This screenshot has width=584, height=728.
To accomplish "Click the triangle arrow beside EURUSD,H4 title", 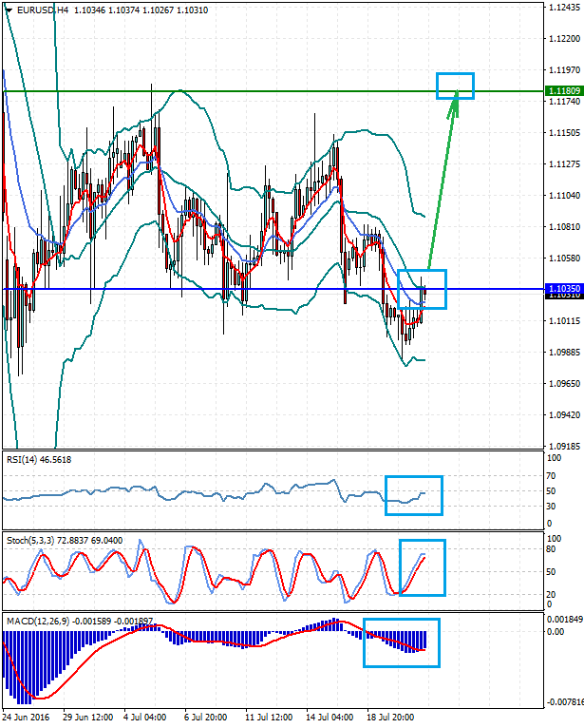I will (7, 8).
